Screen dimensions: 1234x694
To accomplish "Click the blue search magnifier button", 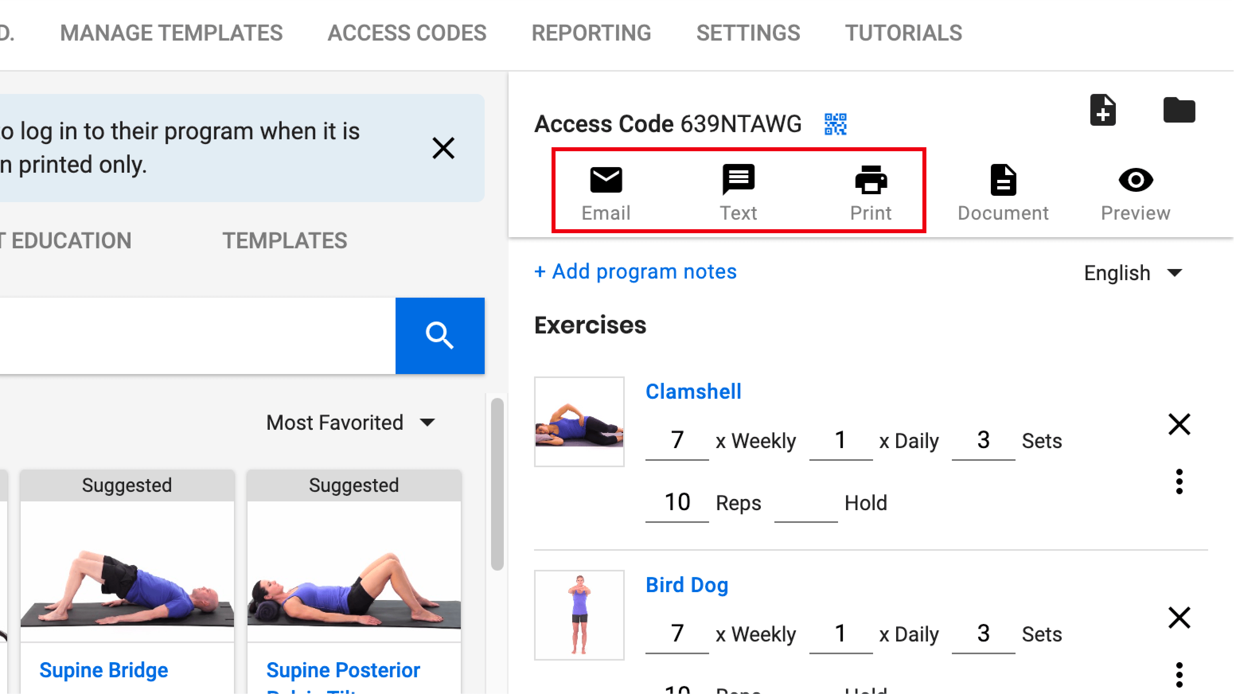I will (439, 335).
